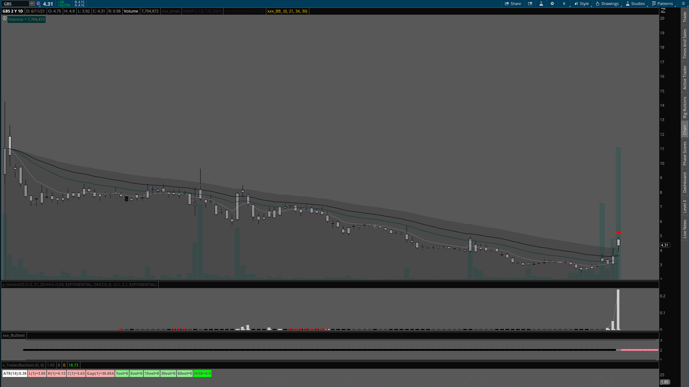689x387 pixels.
Task: Expand the GBS symbol dropdown arrow
Action: coord(32,4)
